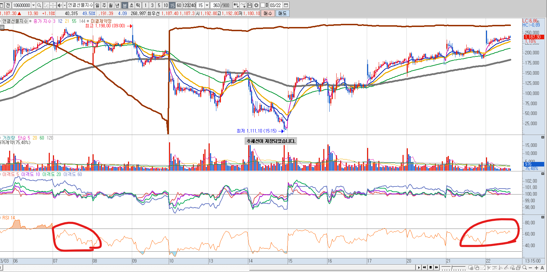Screen dimensions: 547x272
Task: Click the magnifier search icon beside code 10600000
Action: click(x=39, y=5)
